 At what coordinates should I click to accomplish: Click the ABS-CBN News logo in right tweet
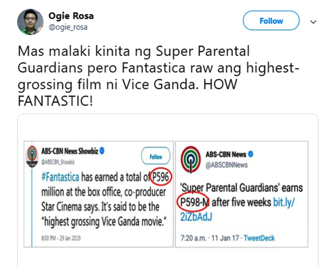(x=190, y=161)
